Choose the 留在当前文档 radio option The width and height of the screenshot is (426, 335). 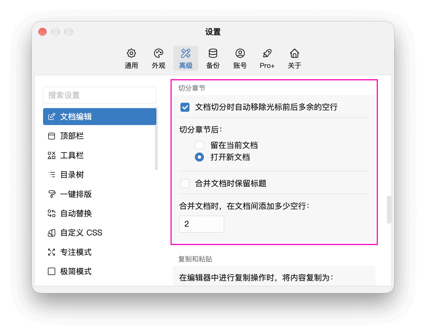199,145
